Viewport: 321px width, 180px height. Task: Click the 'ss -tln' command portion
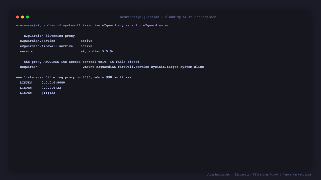point(132,25)
